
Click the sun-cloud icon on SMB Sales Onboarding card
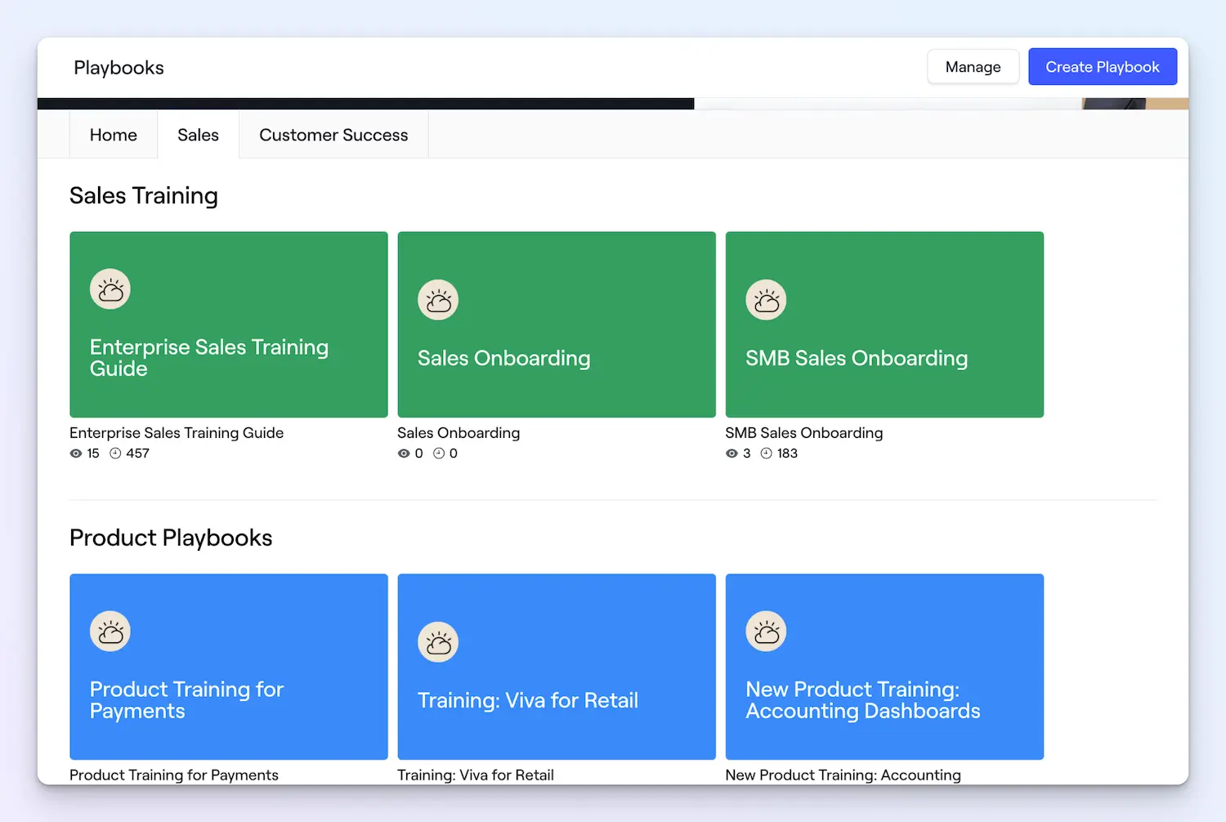point(766,301)
